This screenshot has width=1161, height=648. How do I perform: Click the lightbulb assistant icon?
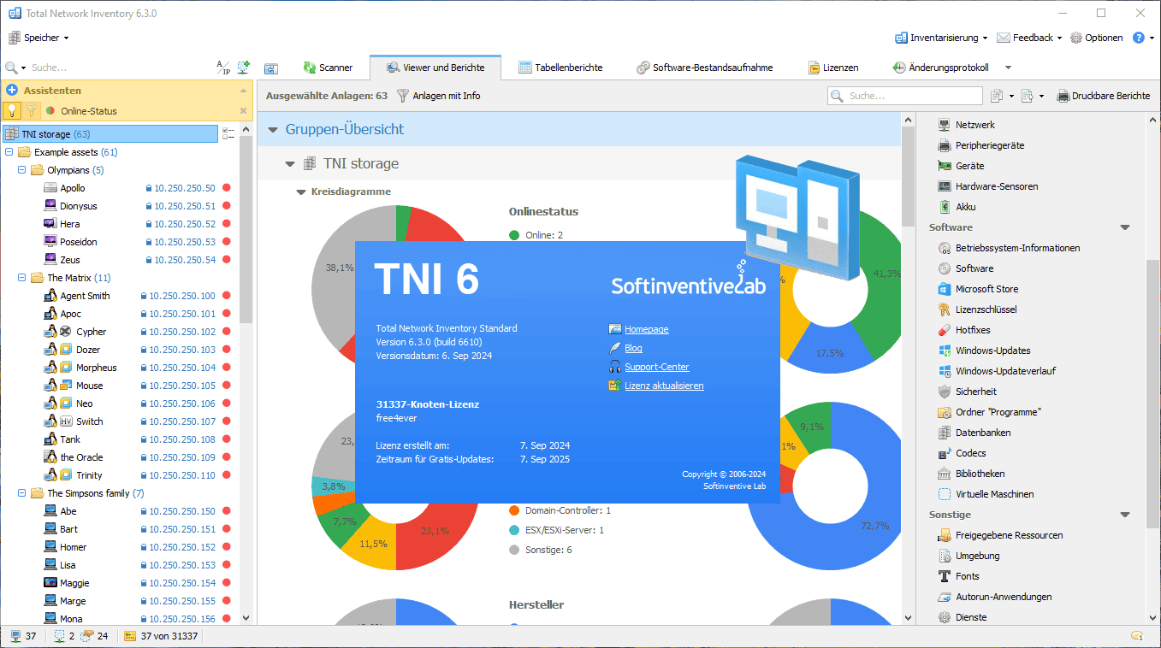click(x=12, y=110)
